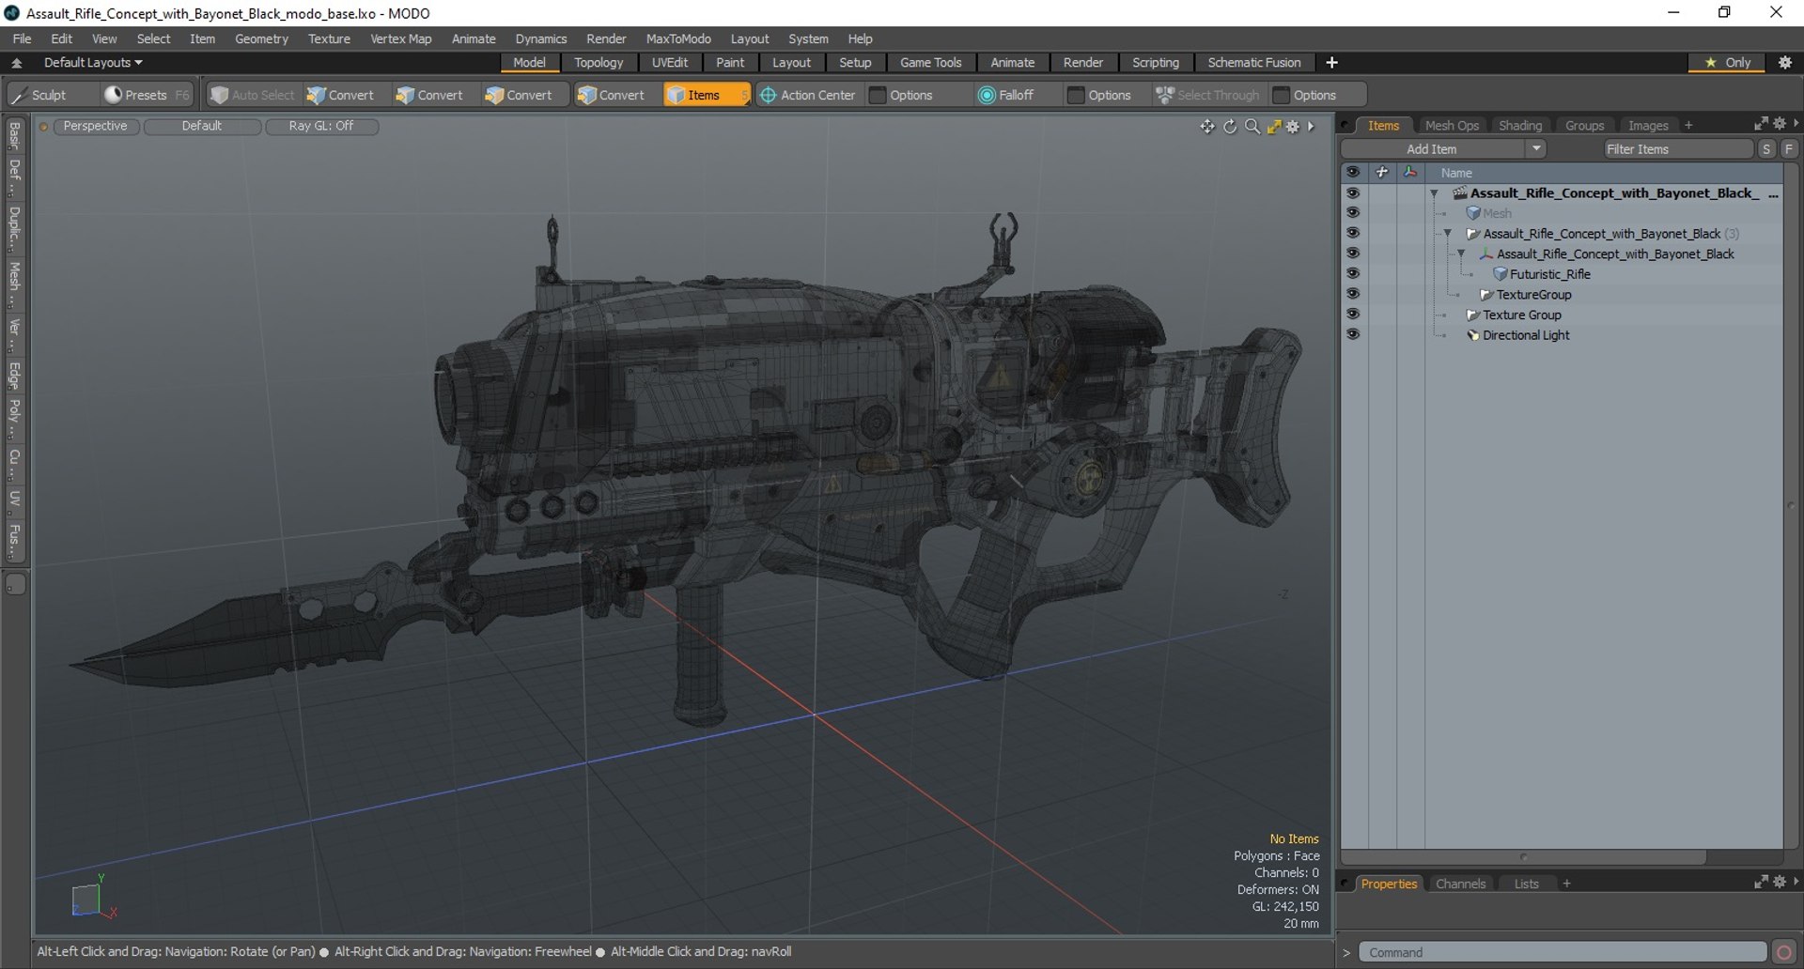Toggle eye icon for Texture Group

1353,314
